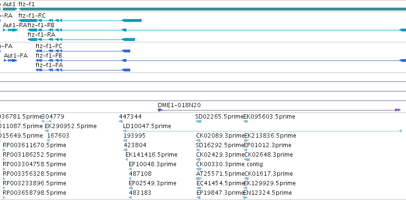406x200 pixels.
Task: Select the ftz-f1-PB protein label
Action: pos(49,56)
